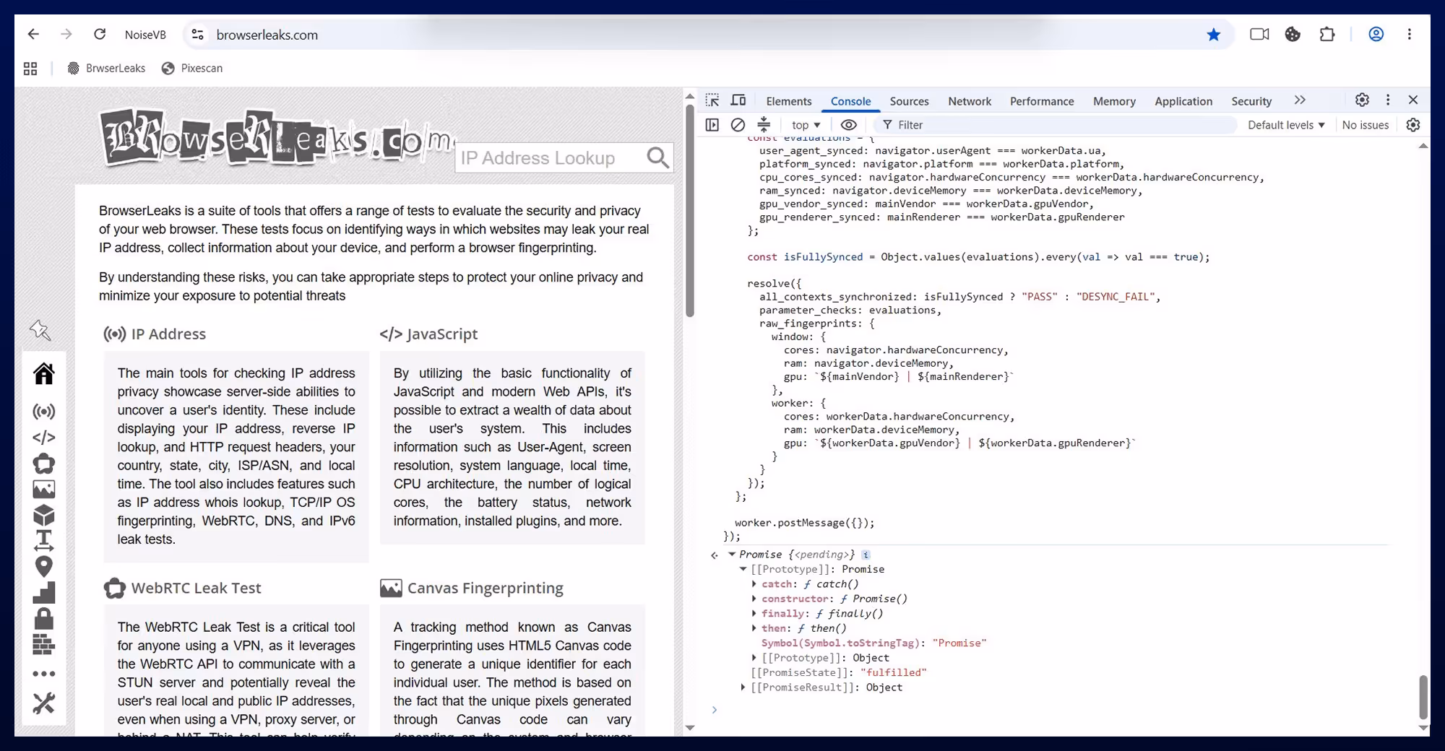
Task: Switch to the Elements tab
Action: pos(789,101)
